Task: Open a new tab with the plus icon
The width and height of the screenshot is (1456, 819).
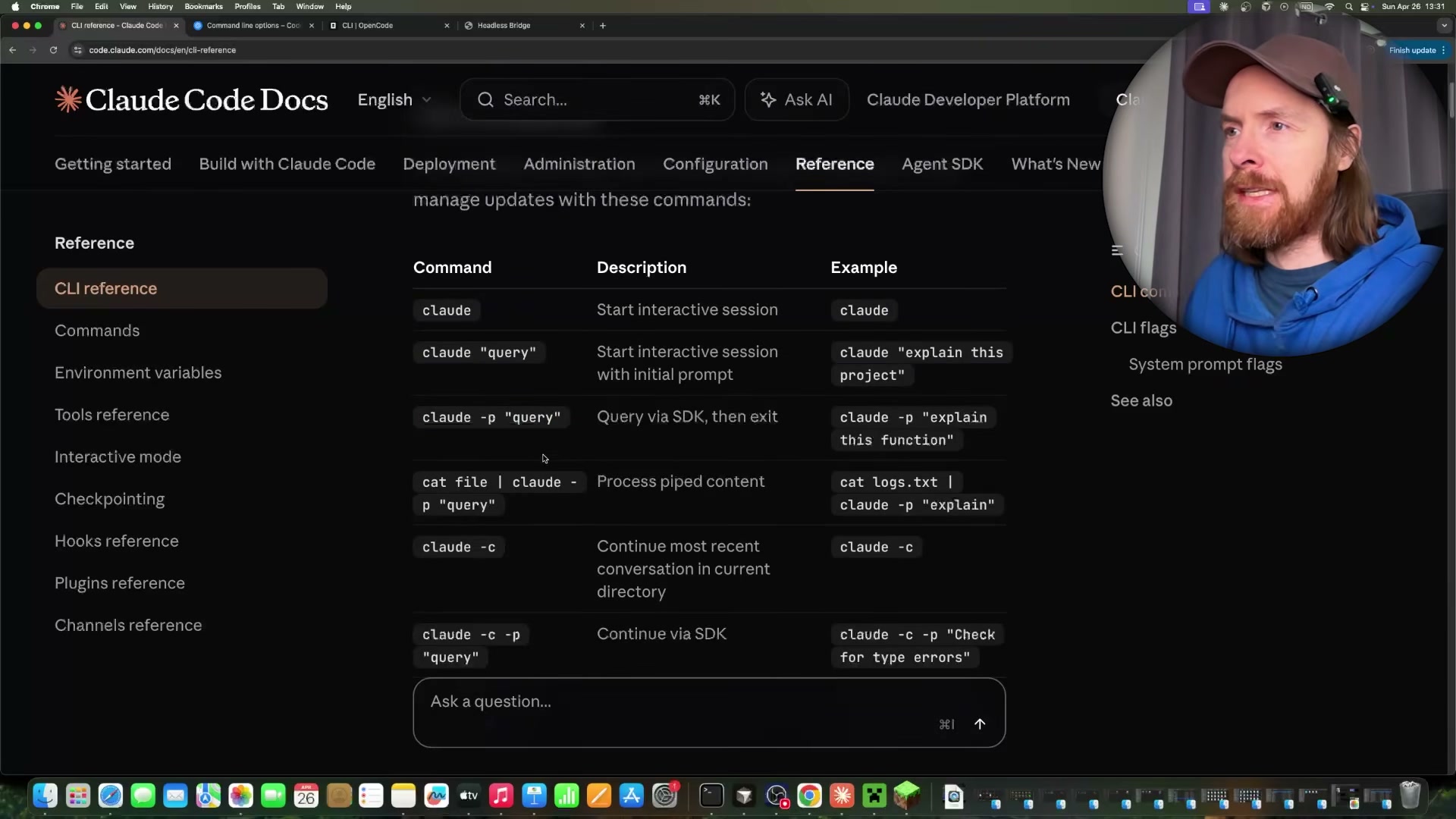Action: pyautogui.click(x=603, y=26)
